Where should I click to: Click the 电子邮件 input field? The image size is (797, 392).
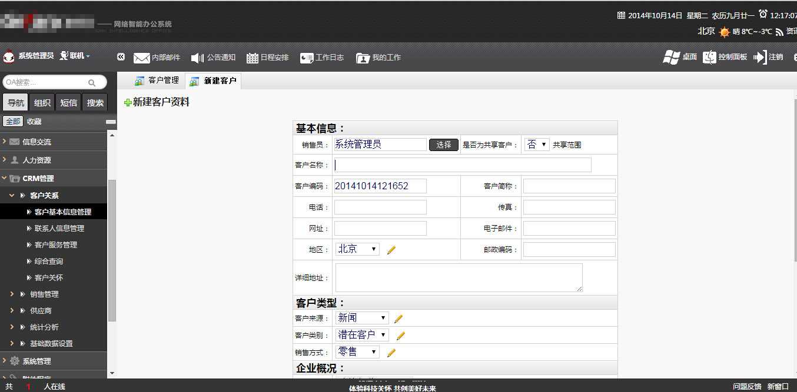pyautogui.click(x=569, y=229)
